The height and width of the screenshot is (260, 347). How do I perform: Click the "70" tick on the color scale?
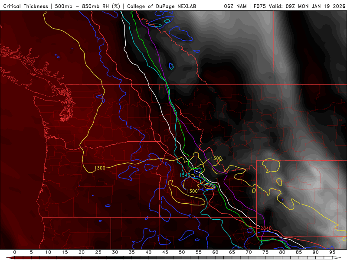tap(249, 252)
